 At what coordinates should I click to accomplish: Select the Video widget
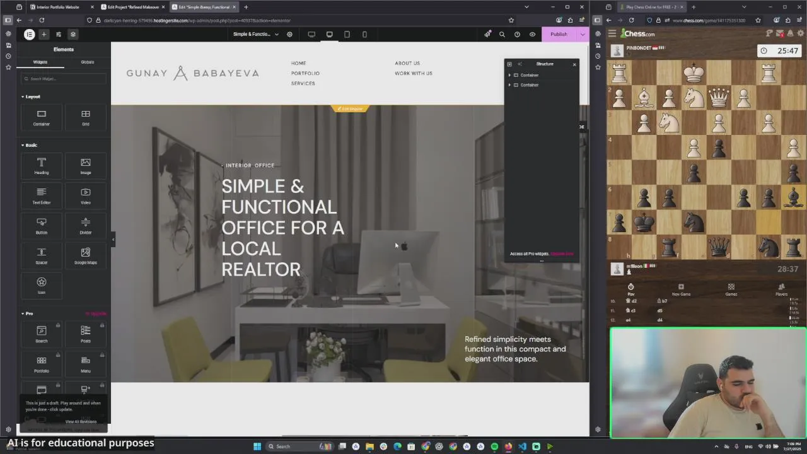coord(86,195)
